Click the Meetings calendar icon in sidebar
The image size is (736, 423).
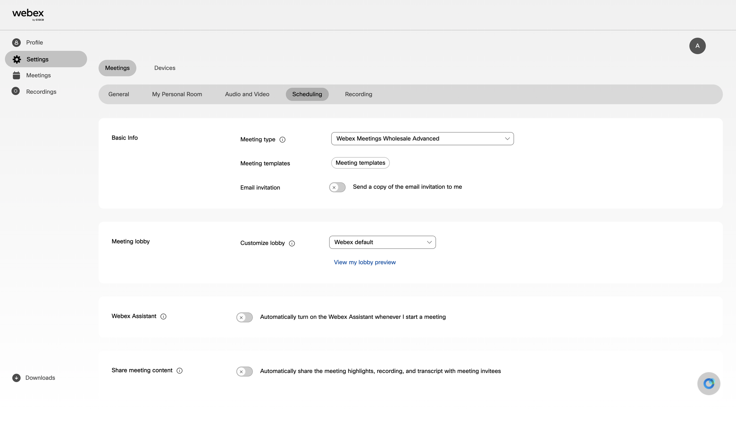[x=16, y=75]
